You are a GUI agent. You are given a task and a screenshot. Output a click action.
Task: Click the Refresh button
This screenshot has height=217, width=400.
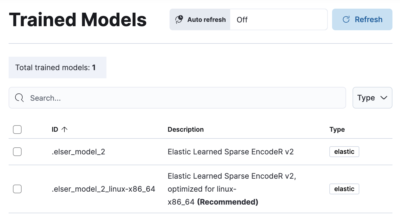click(362, 19)
